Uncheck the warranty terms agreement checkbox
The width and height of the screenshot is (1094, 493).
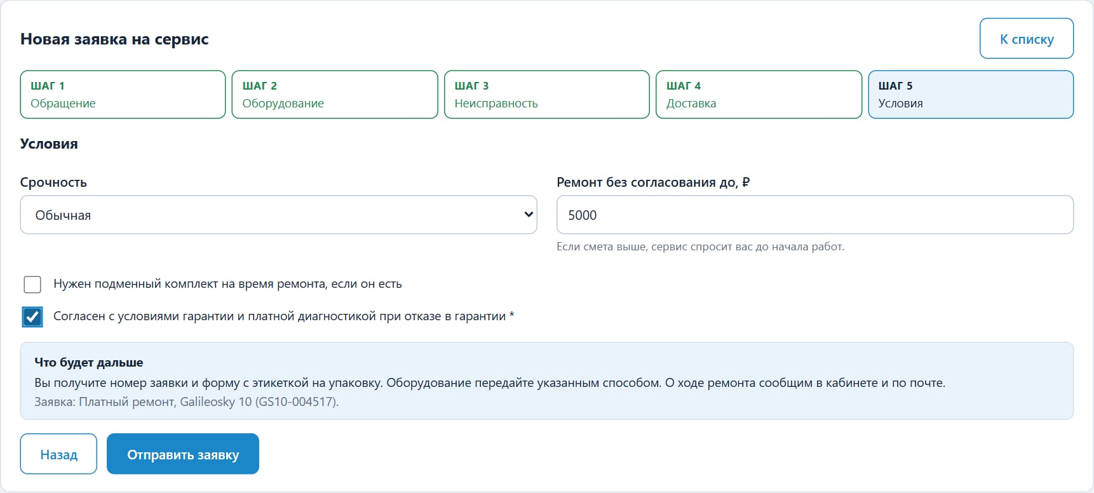pos(32,316)
